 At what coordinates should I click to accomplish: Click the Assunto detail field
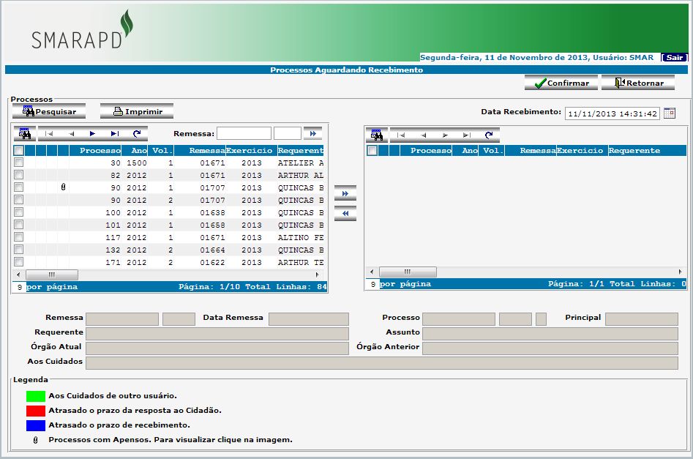pyautogui.click(x=550, y=333)
